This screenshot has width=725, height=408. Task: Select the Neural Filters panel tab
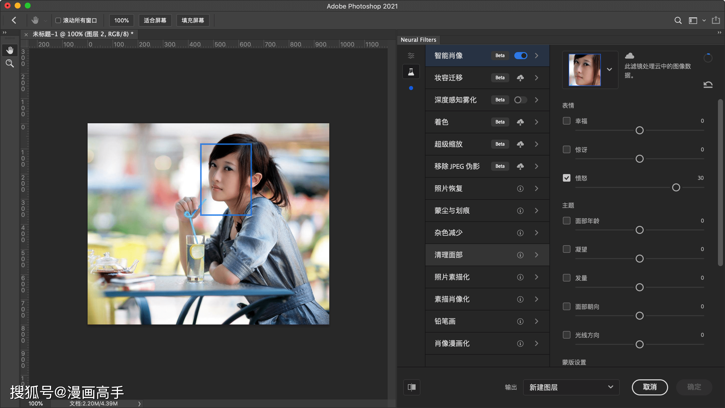[418, 40]
